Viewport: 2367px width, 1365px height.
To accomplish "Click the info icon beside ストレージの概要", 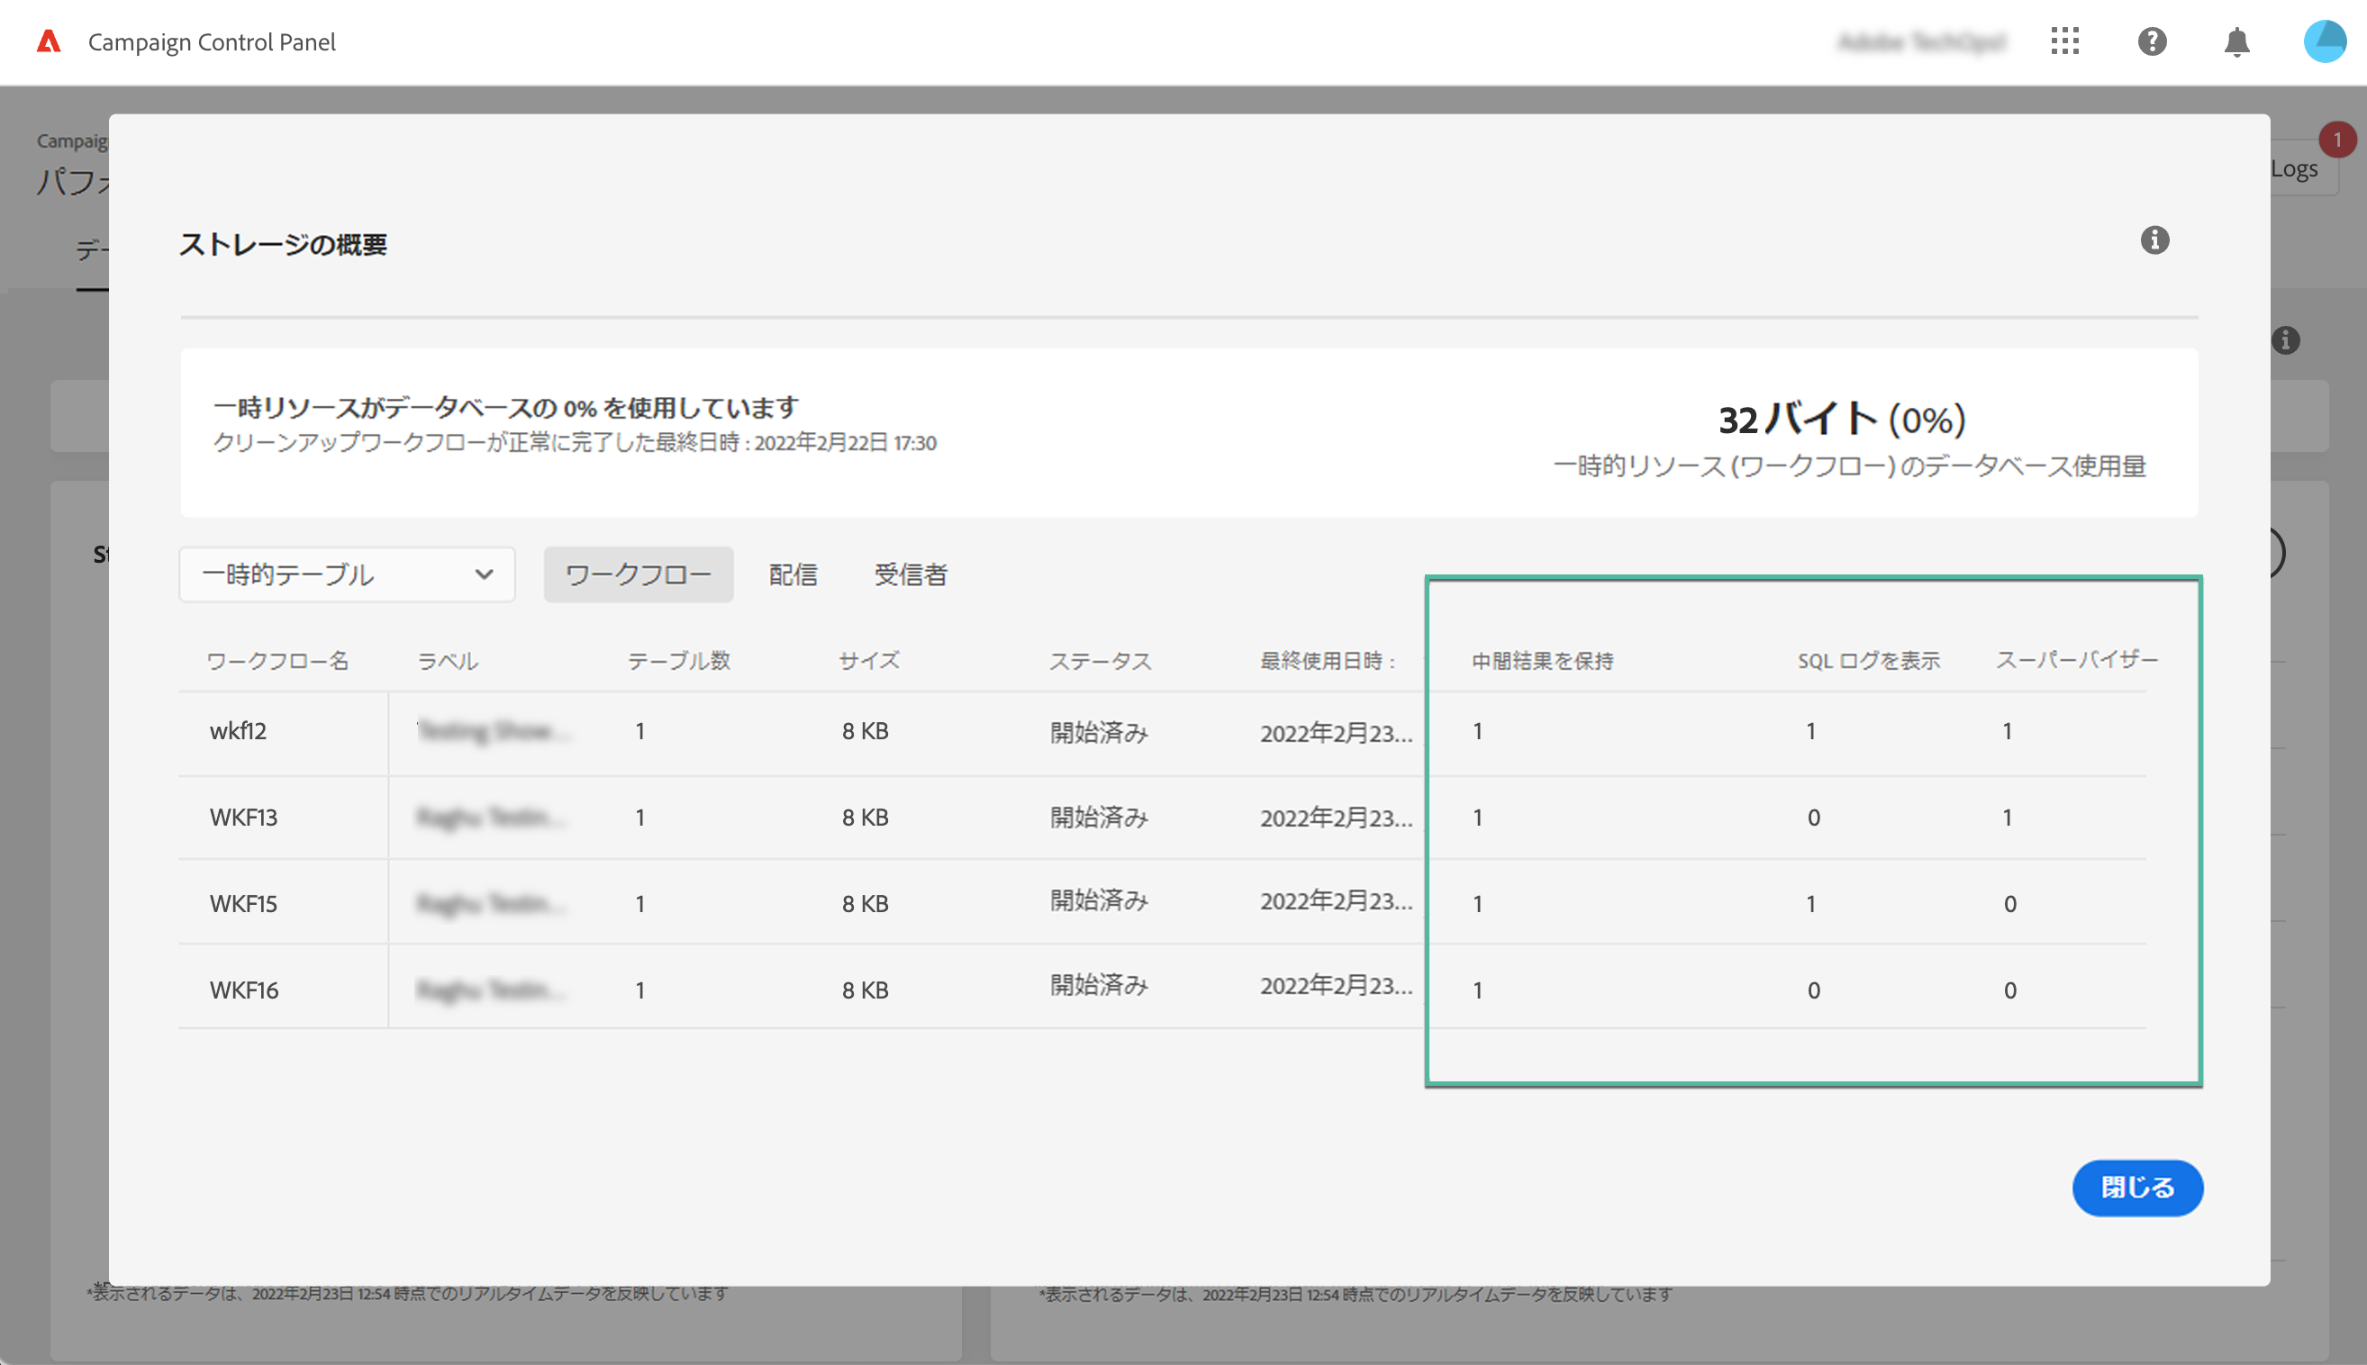I will coord(2154,240).
